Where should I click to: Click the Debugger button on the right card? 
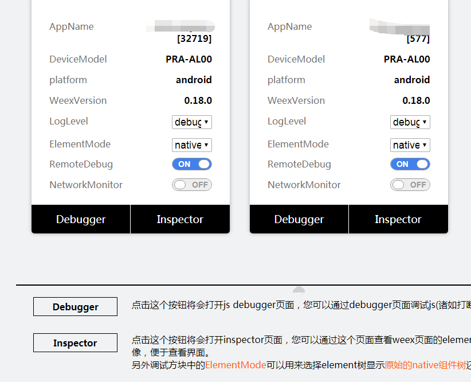pos(299,219)
